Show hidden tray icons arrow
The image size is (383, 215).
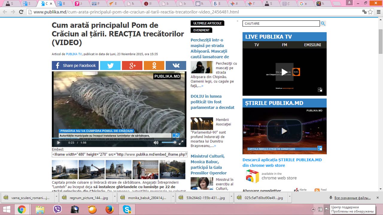click(x=313, y=209)
